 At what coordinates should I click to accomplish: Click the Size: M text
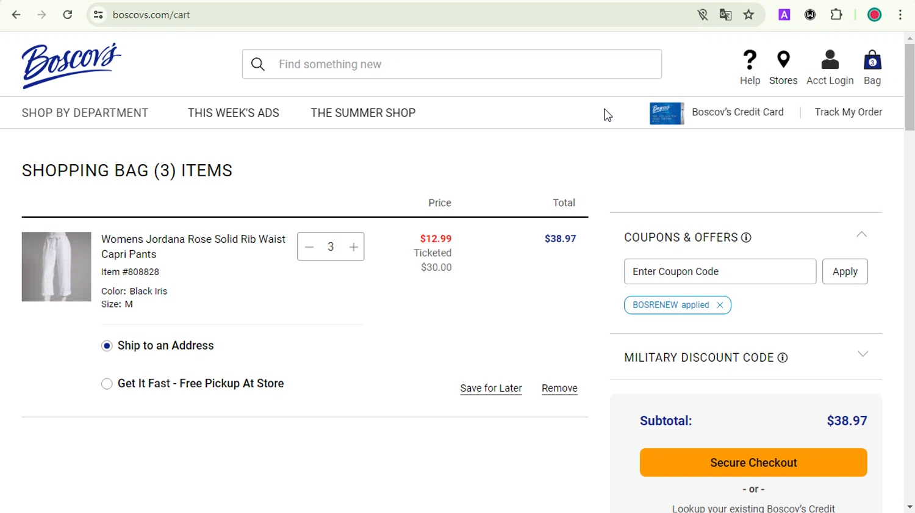117,304
